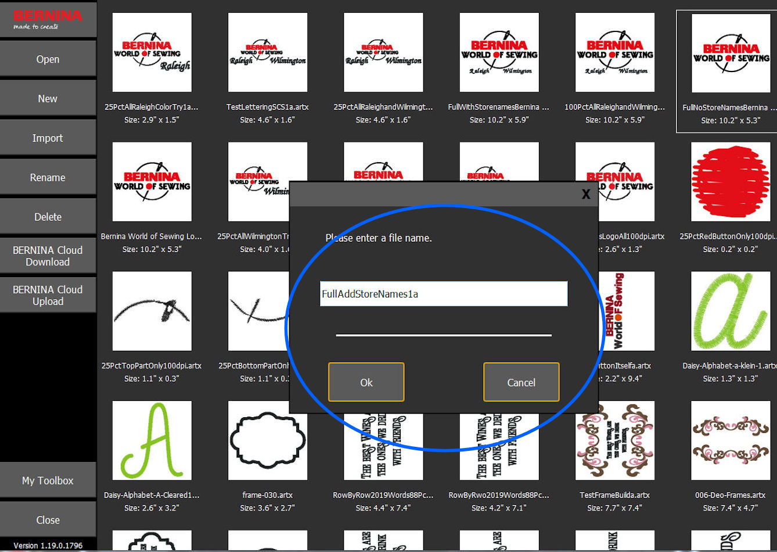
Task: Click the Close button in sidebar
Action: click(48, 520)
